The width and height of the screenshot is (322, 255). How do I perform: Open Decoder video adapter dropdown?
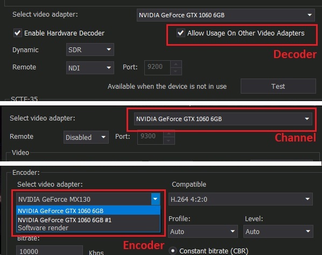(x=226, y=15)
